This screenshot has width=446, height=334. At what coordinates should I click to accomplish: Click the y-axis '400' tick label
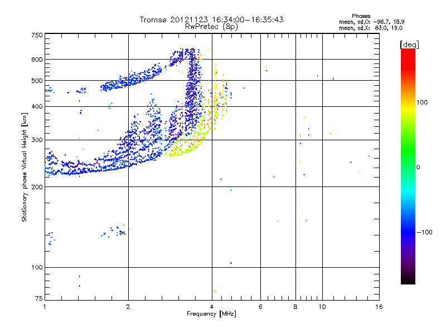[x=37, y=106]
